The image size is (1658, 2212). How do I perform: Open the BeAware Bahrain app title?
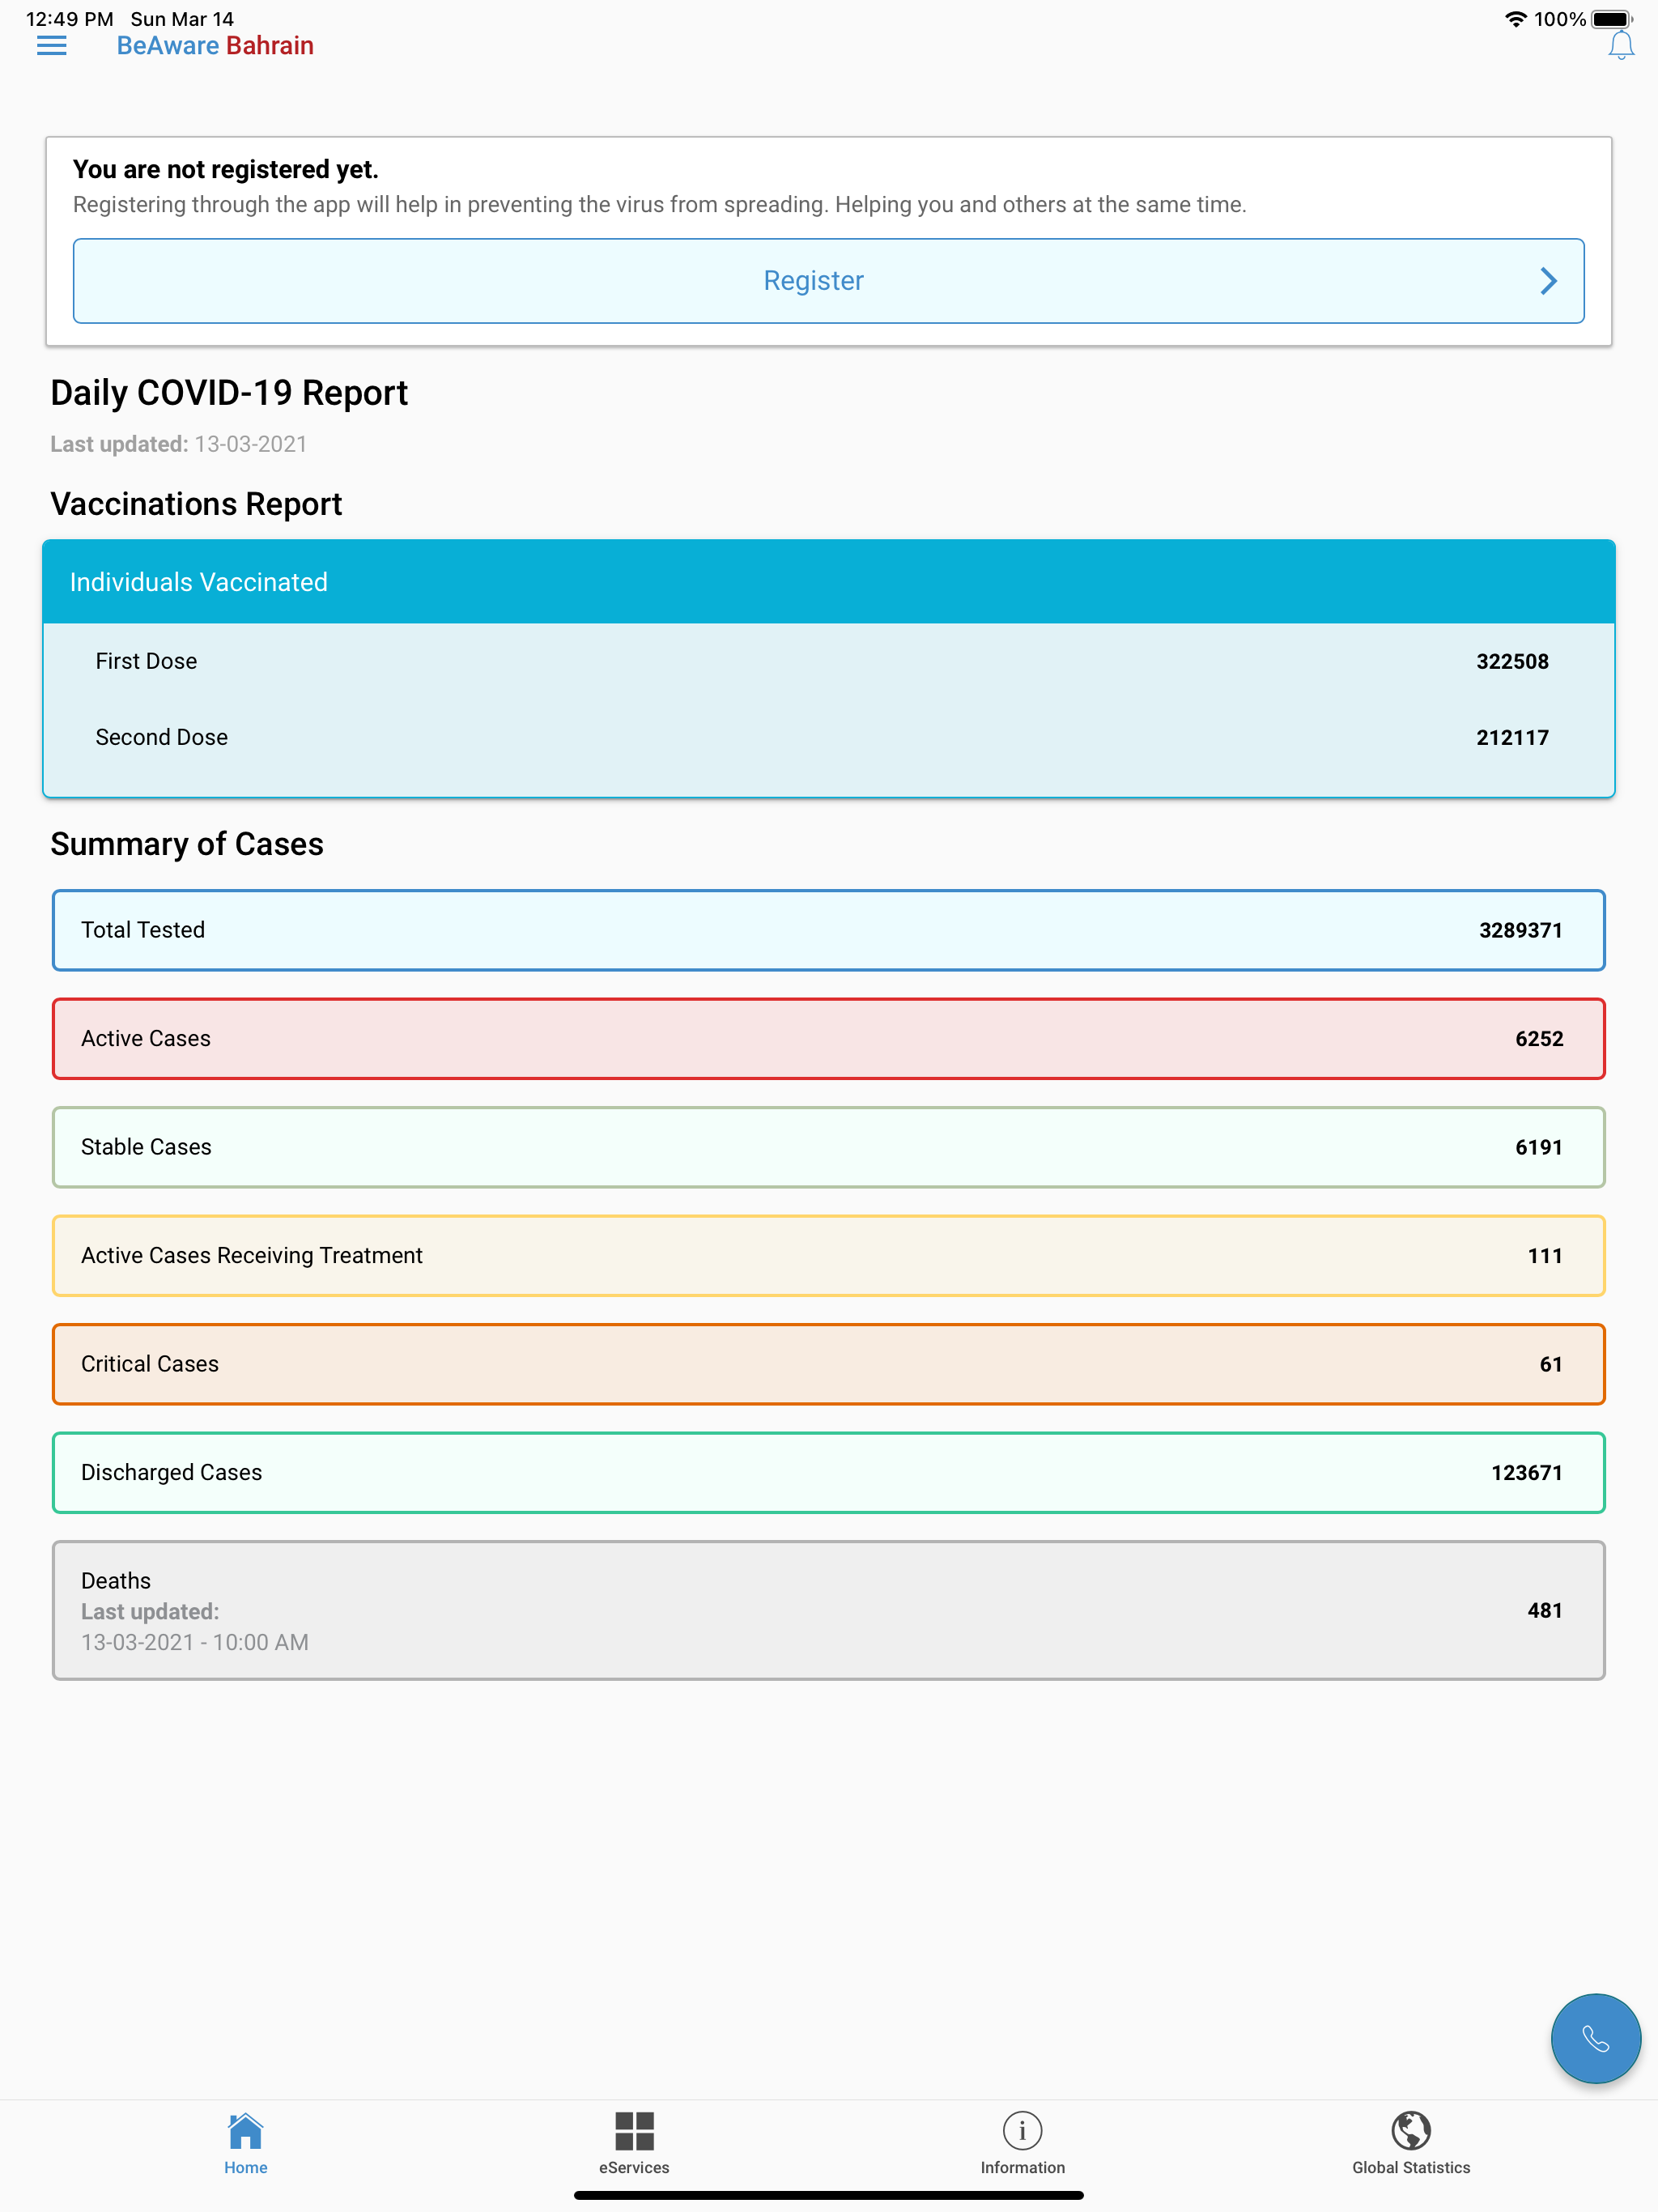(x=215, y=45)
